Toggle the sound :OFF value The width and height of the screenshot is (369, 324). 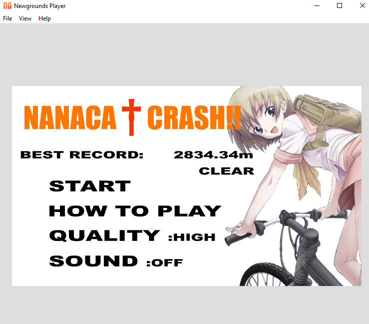[x=165, y=262]
